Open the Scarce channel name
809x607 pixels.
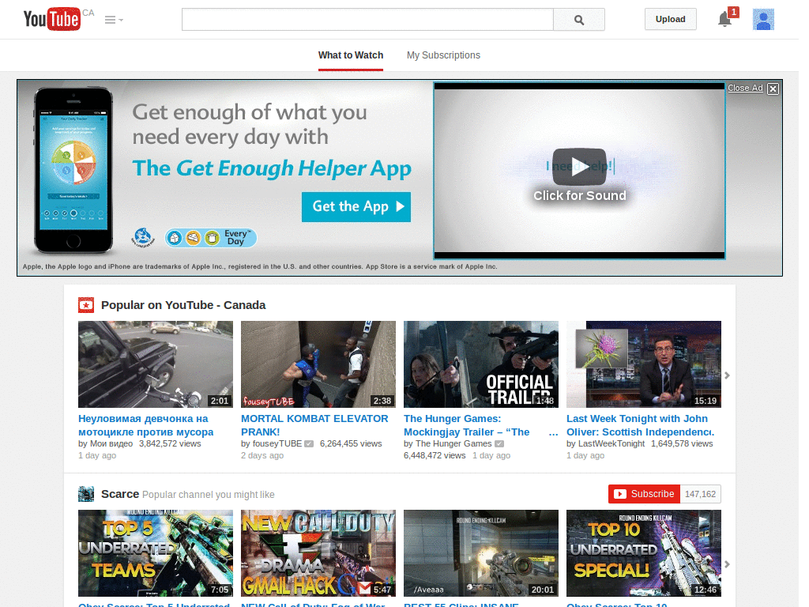[x=120, y=494]
